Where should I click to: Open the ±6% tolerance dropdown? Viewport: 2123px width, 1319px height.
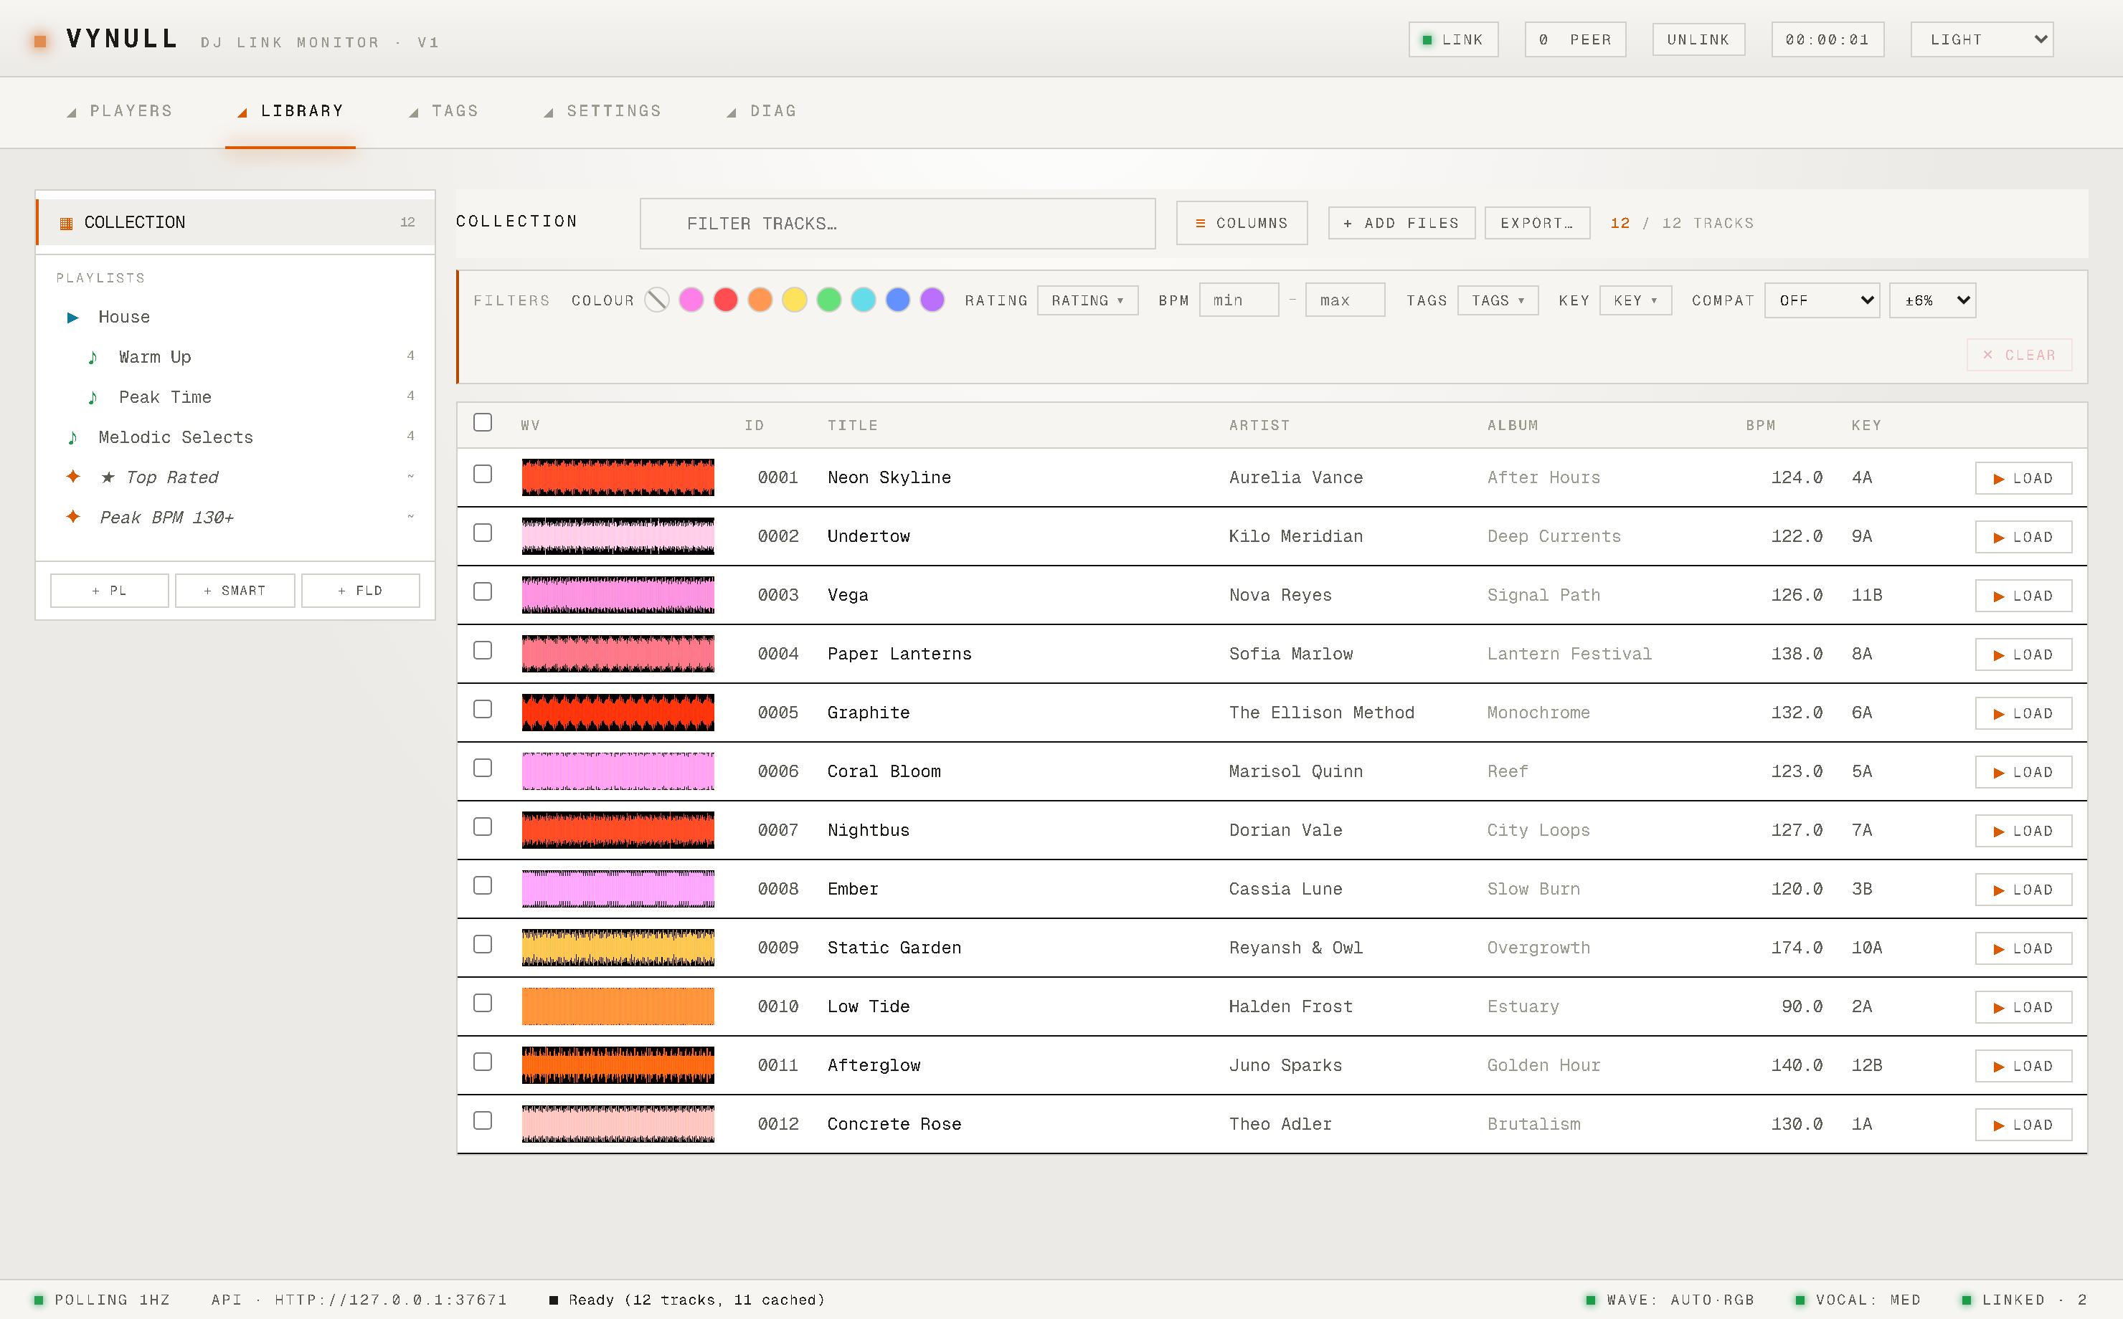tap(1932, 300)
